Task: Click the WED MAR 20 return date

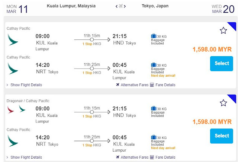Action: click(222, 9)
